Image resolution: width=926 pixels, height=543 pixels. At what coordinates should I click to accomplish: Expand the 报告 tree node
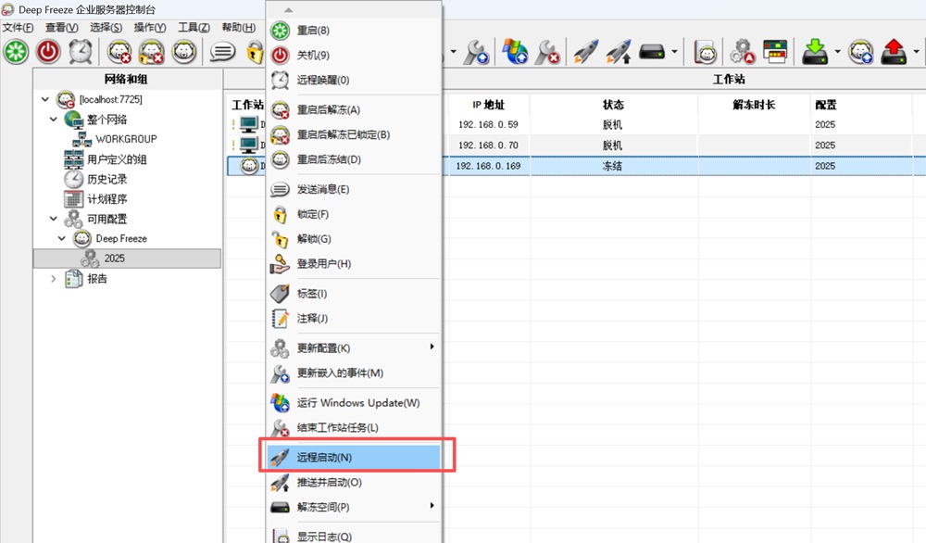[54, 279]
